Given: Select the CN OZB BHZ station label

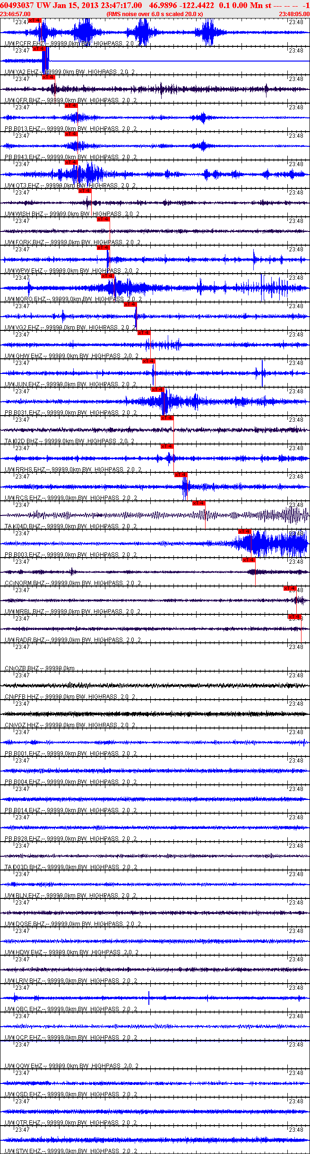Looking at the screenshot, I should 23,668.
